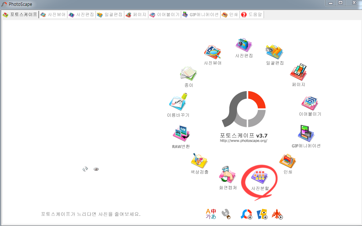The width and height of the screenshot is (362, 226).
Task: Open the 도움말 help tab
Action: tap(252, 15)
